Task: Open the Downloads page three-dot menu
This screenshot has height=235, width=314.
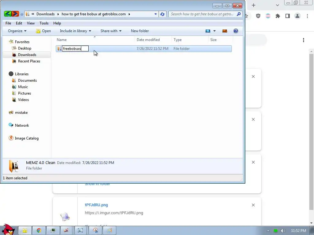Action: 304,40
